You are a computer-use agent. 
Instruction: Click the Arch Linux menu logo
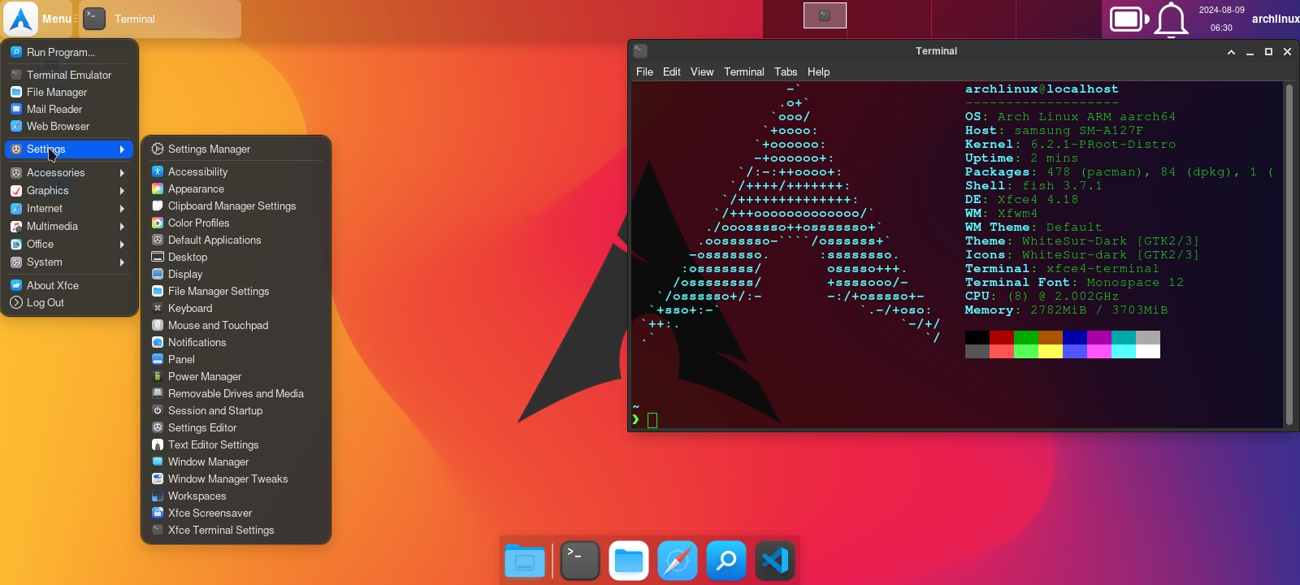20,19
